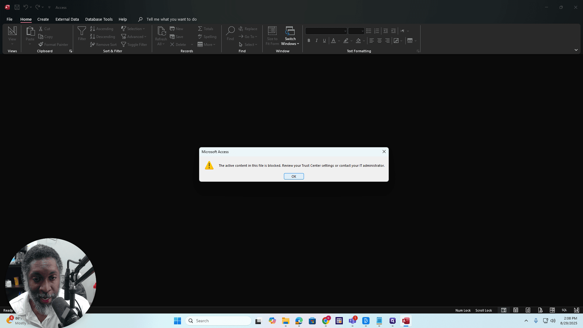Open the Help tab
The image size is (583, 328).
[123, 19]
